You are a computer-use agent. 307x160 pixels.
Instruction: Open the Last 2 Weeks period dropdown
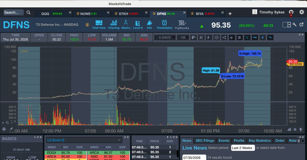click(x=243, y=148)
